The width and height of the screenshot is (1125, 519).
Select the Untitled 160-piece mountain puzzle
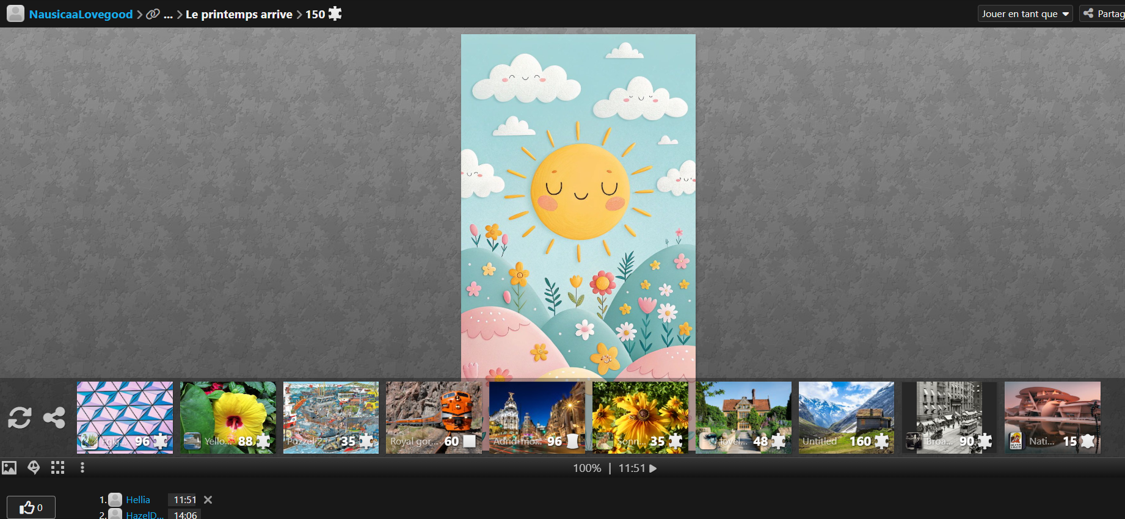pos(846,418)
